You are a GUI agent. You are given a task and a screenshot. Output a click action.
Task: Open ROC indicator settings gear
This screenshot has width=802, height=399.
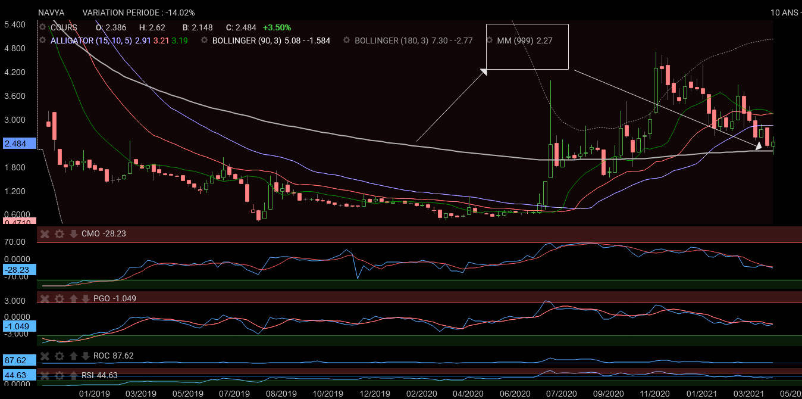pyautogui.click(x=59, y=356)
